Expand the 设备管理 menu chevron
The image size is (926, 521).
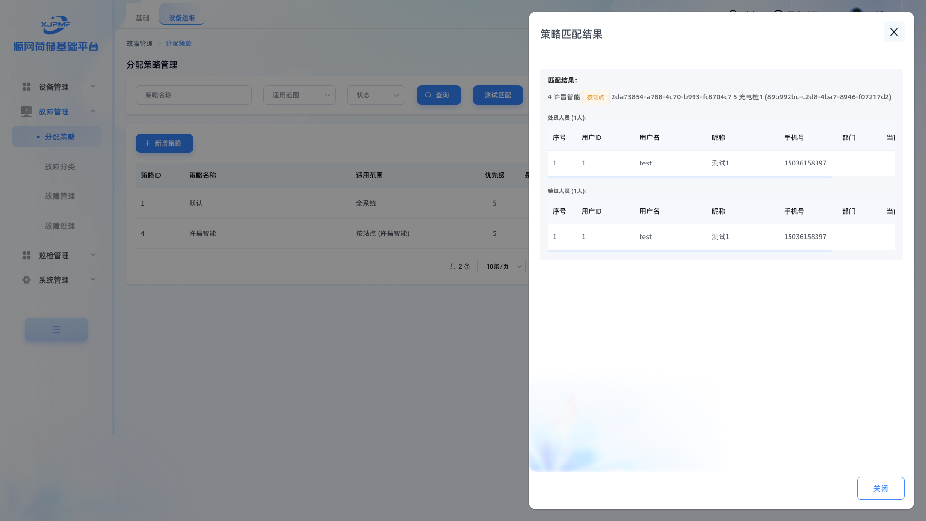93,86
